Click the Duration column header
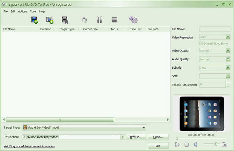Viewport: 234px width, 151px height. pyautogui.click(x=46, y=29)
